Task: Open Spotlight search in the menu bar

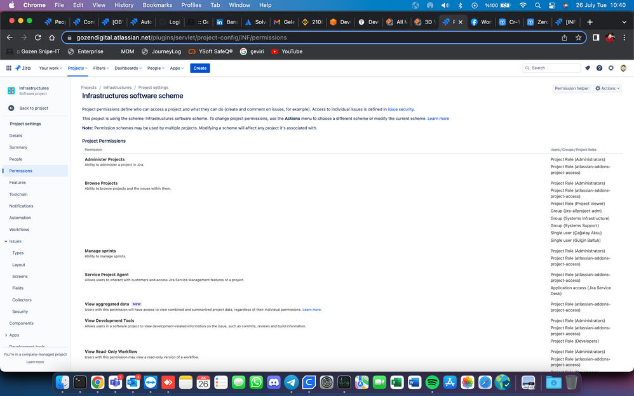Action: (537, 5)
